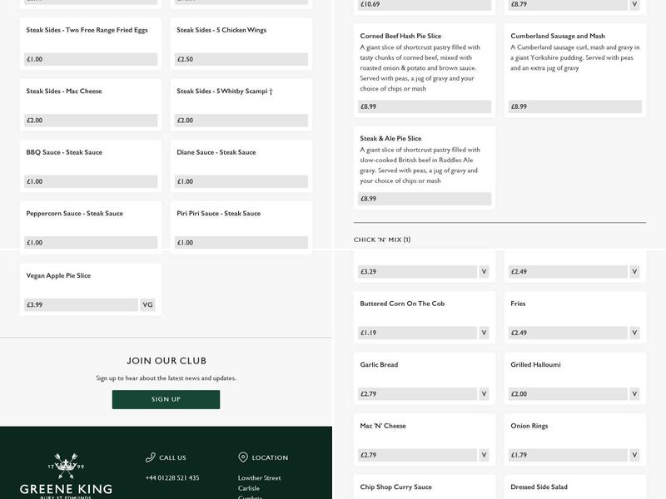Click the Greene King crown logo
Viewport: 666px width, 499px height.
(x=66, y=467)
